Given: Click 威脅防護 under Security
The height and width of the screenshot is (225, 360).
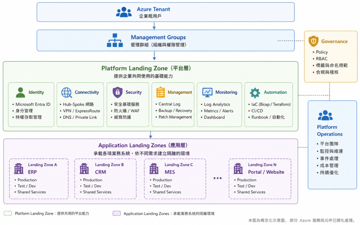Looking at the screenshot, I should 122,117.
